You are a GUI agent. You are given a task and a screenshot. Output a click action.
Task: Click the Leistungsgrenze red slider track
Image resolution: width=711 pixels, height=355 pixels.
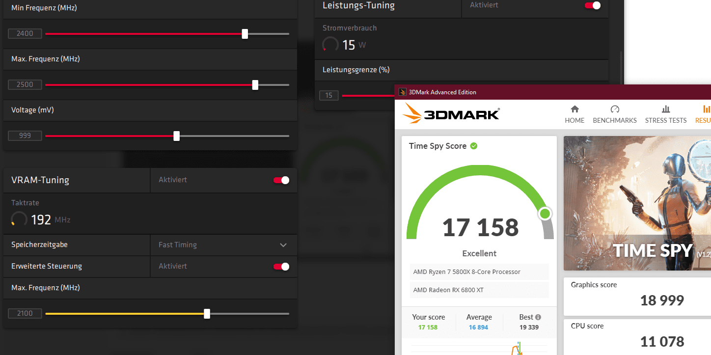[x=368, y=95]
